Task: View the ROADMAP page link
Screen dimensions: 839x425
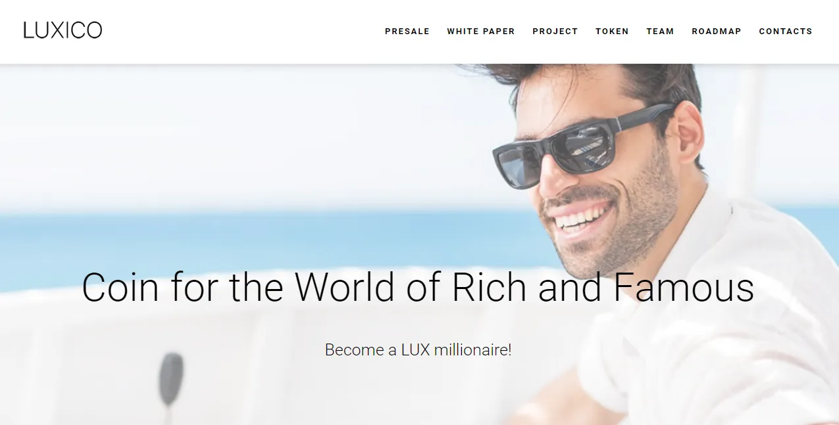Action: coord(717,31)
